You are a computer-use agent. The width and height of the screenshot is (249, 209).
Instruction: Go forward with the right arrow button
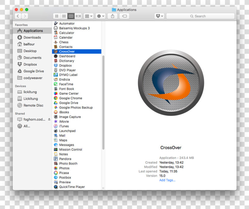point(25,16)
